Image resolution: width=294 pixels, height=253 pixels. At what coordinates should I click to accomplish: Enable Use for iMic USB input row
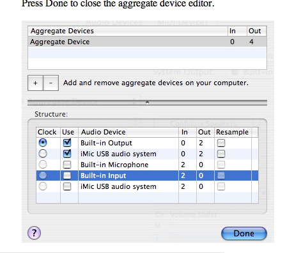tap(67, 186)
